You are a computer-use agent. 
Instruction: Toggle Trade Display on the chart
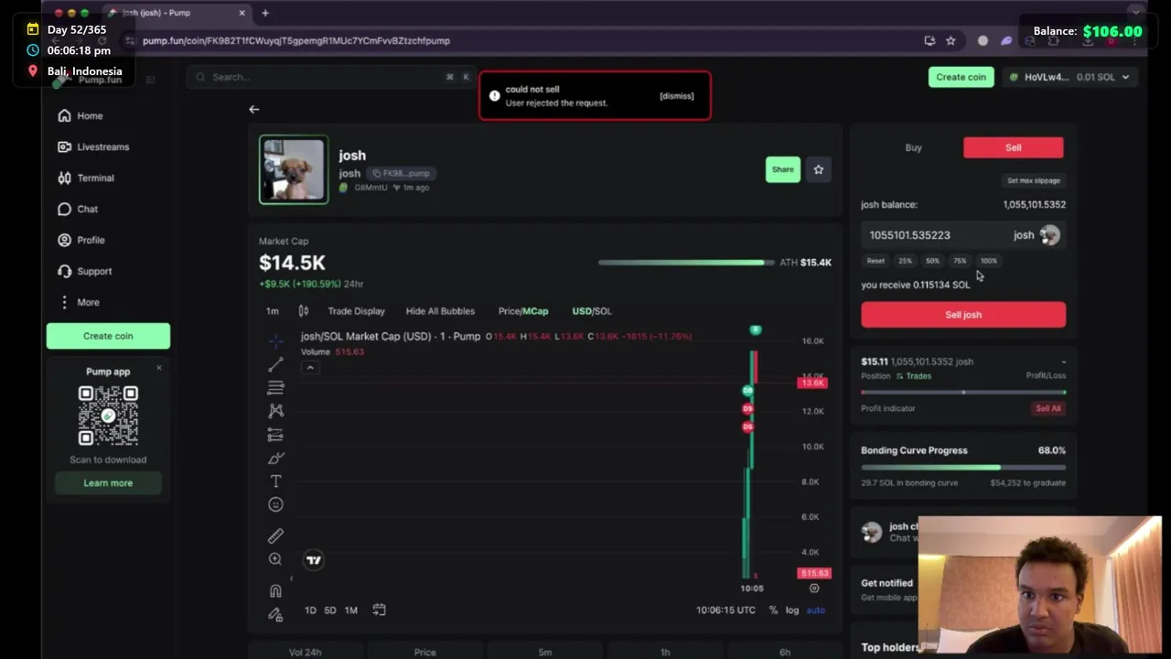point(356,311)
